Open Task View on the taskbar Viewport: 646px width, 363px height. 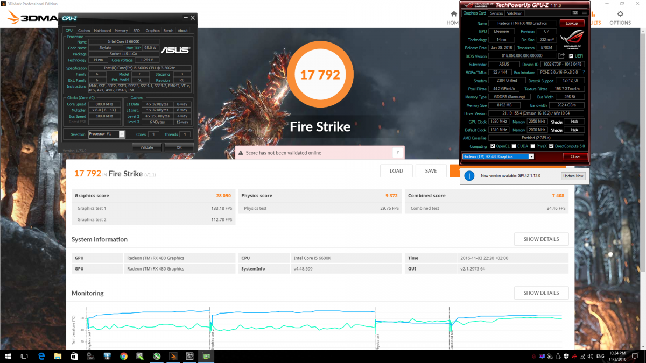(25, 356)
